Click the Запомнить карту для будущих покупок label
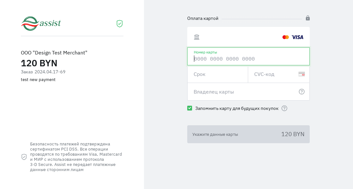353x189 pixels. coord(237,108)
